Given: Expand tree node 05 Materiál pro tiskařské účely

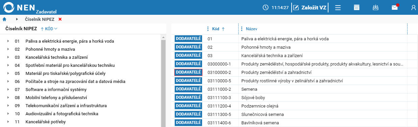Looking at the screenshot, I should click(x=8, y=74).
